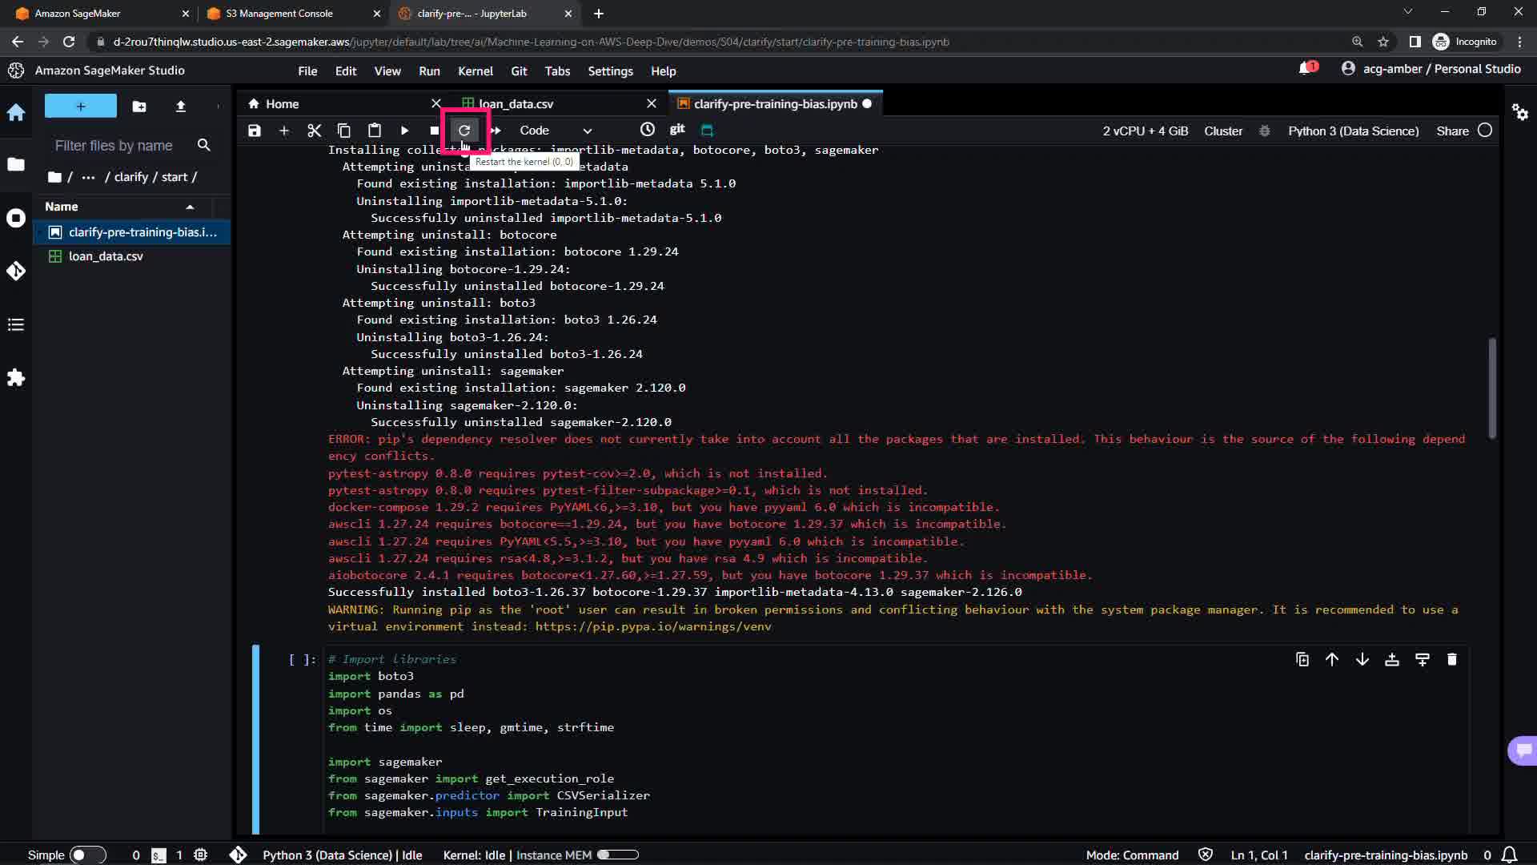1537x865 pixels.
Task: Click the git toolbar button in the notebook
Action: (x=677, y=130)
